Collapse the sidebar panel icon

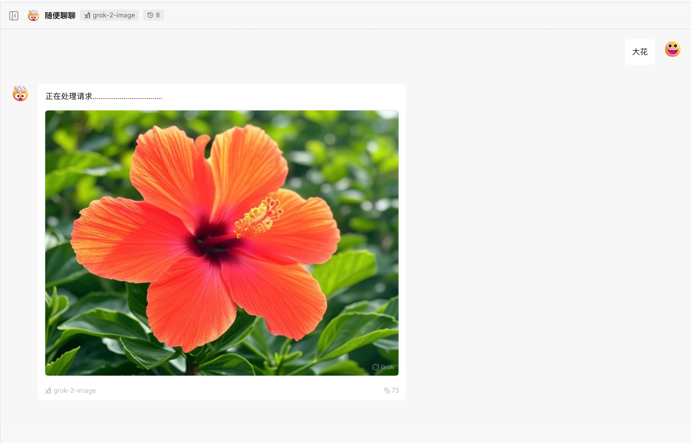(14, 15)
